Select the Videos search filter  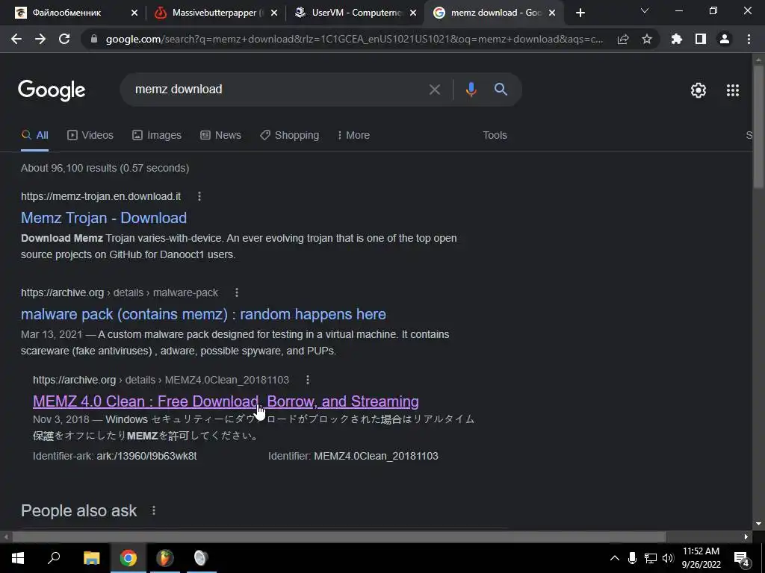tap(90, 136)
